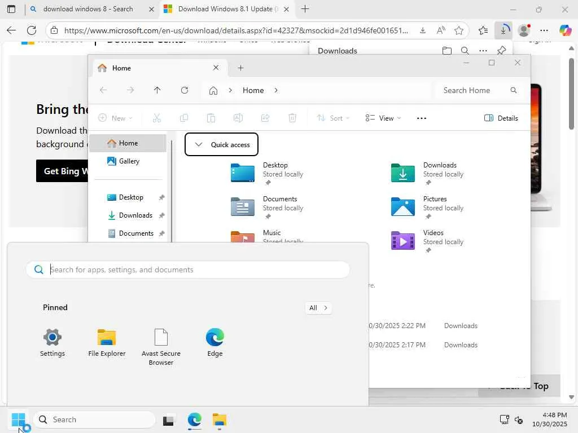Click the search magnifier in Search Home box
Image resolution: width=578 pixels, height=433 pixels.
(x=514, y=90)
